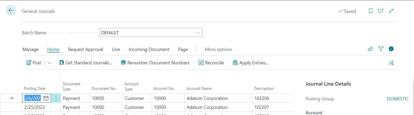Open the Line menu
414x115 pixels.
[x=116, y=49]
